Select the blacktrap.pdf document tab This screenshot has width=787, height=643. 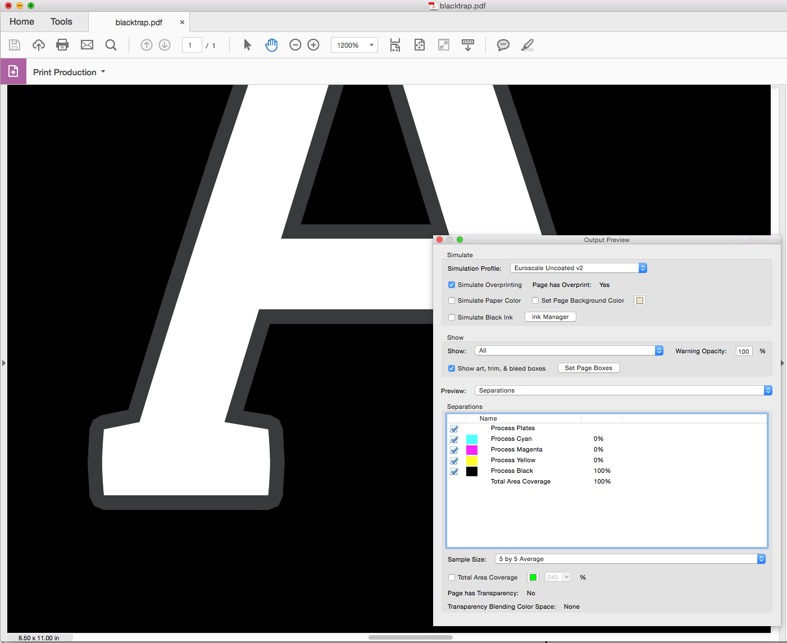click(139, 22)
